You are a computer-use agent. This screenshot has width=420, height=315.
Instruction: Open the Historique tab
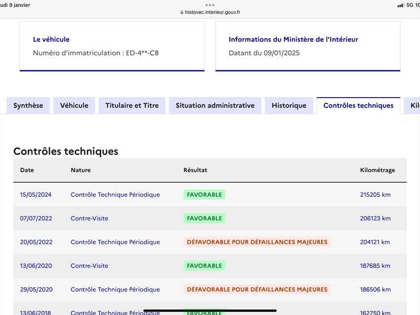pyautogui.click(x=289, y=106)
